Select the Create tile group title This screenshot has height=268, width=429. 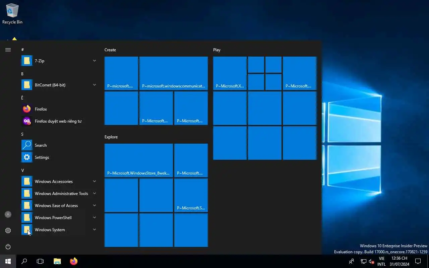[x=110, y=50]
